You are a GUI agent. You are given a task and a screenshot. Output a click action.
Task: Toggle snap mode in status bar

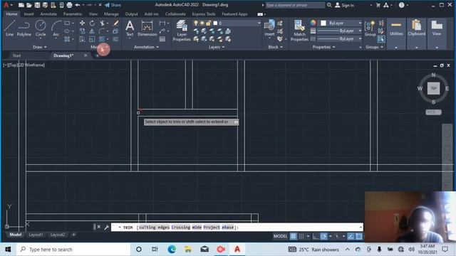301,236
